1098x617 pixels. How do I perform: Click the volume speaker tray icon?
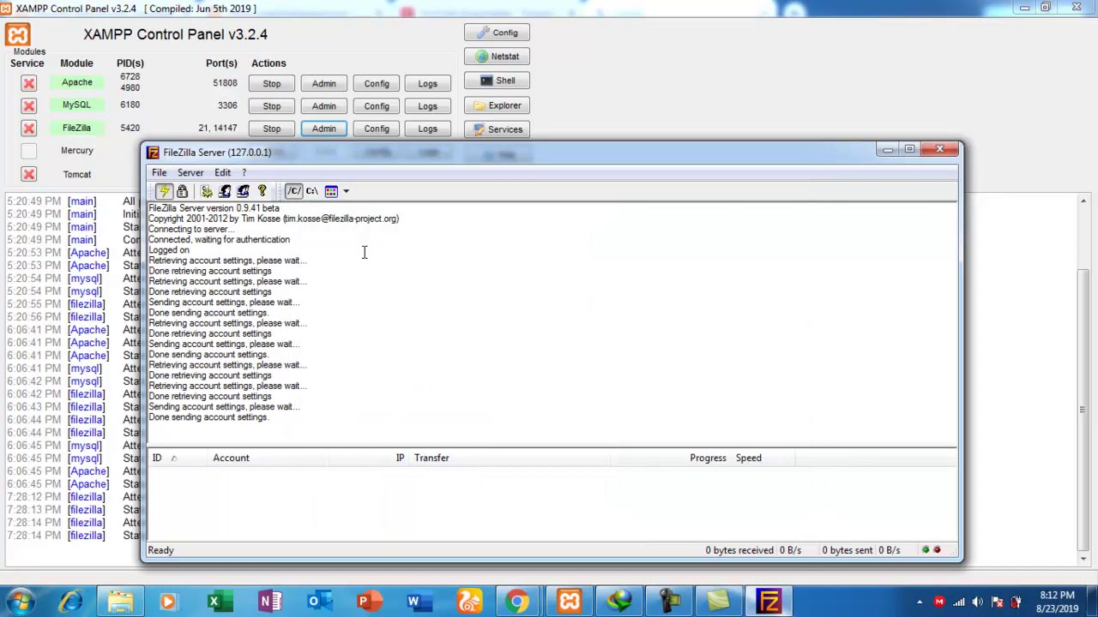[x=977, y=602]
